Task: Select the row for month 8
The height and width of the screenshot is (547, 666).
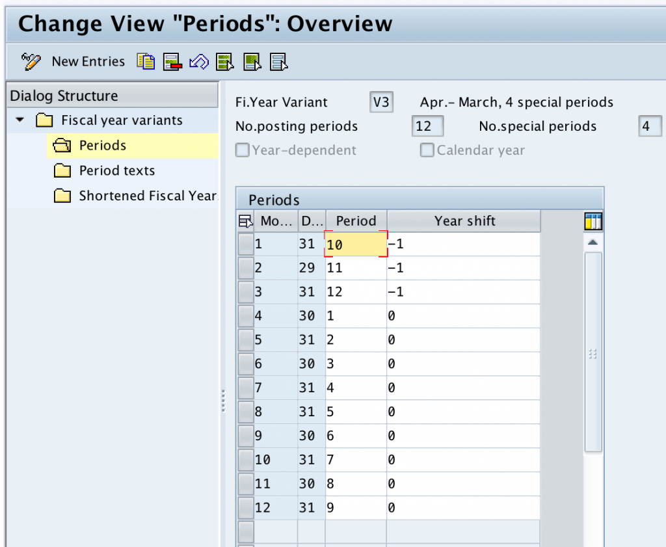Action: (245, 412)
